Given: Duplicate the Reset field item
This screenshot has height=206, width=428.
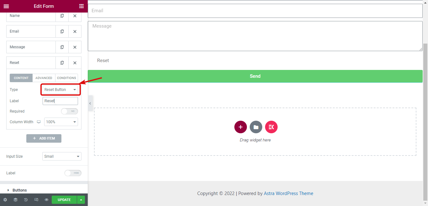Looking at the screenshot, I should tap(62, 63).
